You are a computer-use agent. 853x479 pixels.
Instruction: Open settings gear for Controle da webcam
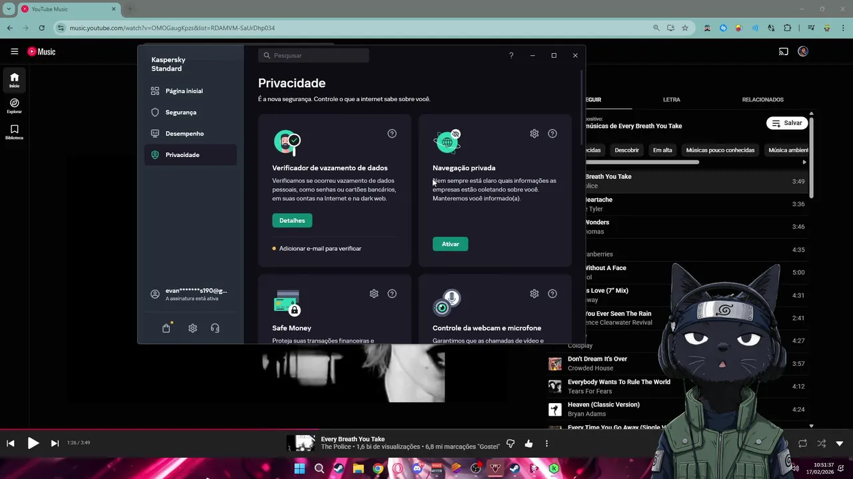pos(534,293)
